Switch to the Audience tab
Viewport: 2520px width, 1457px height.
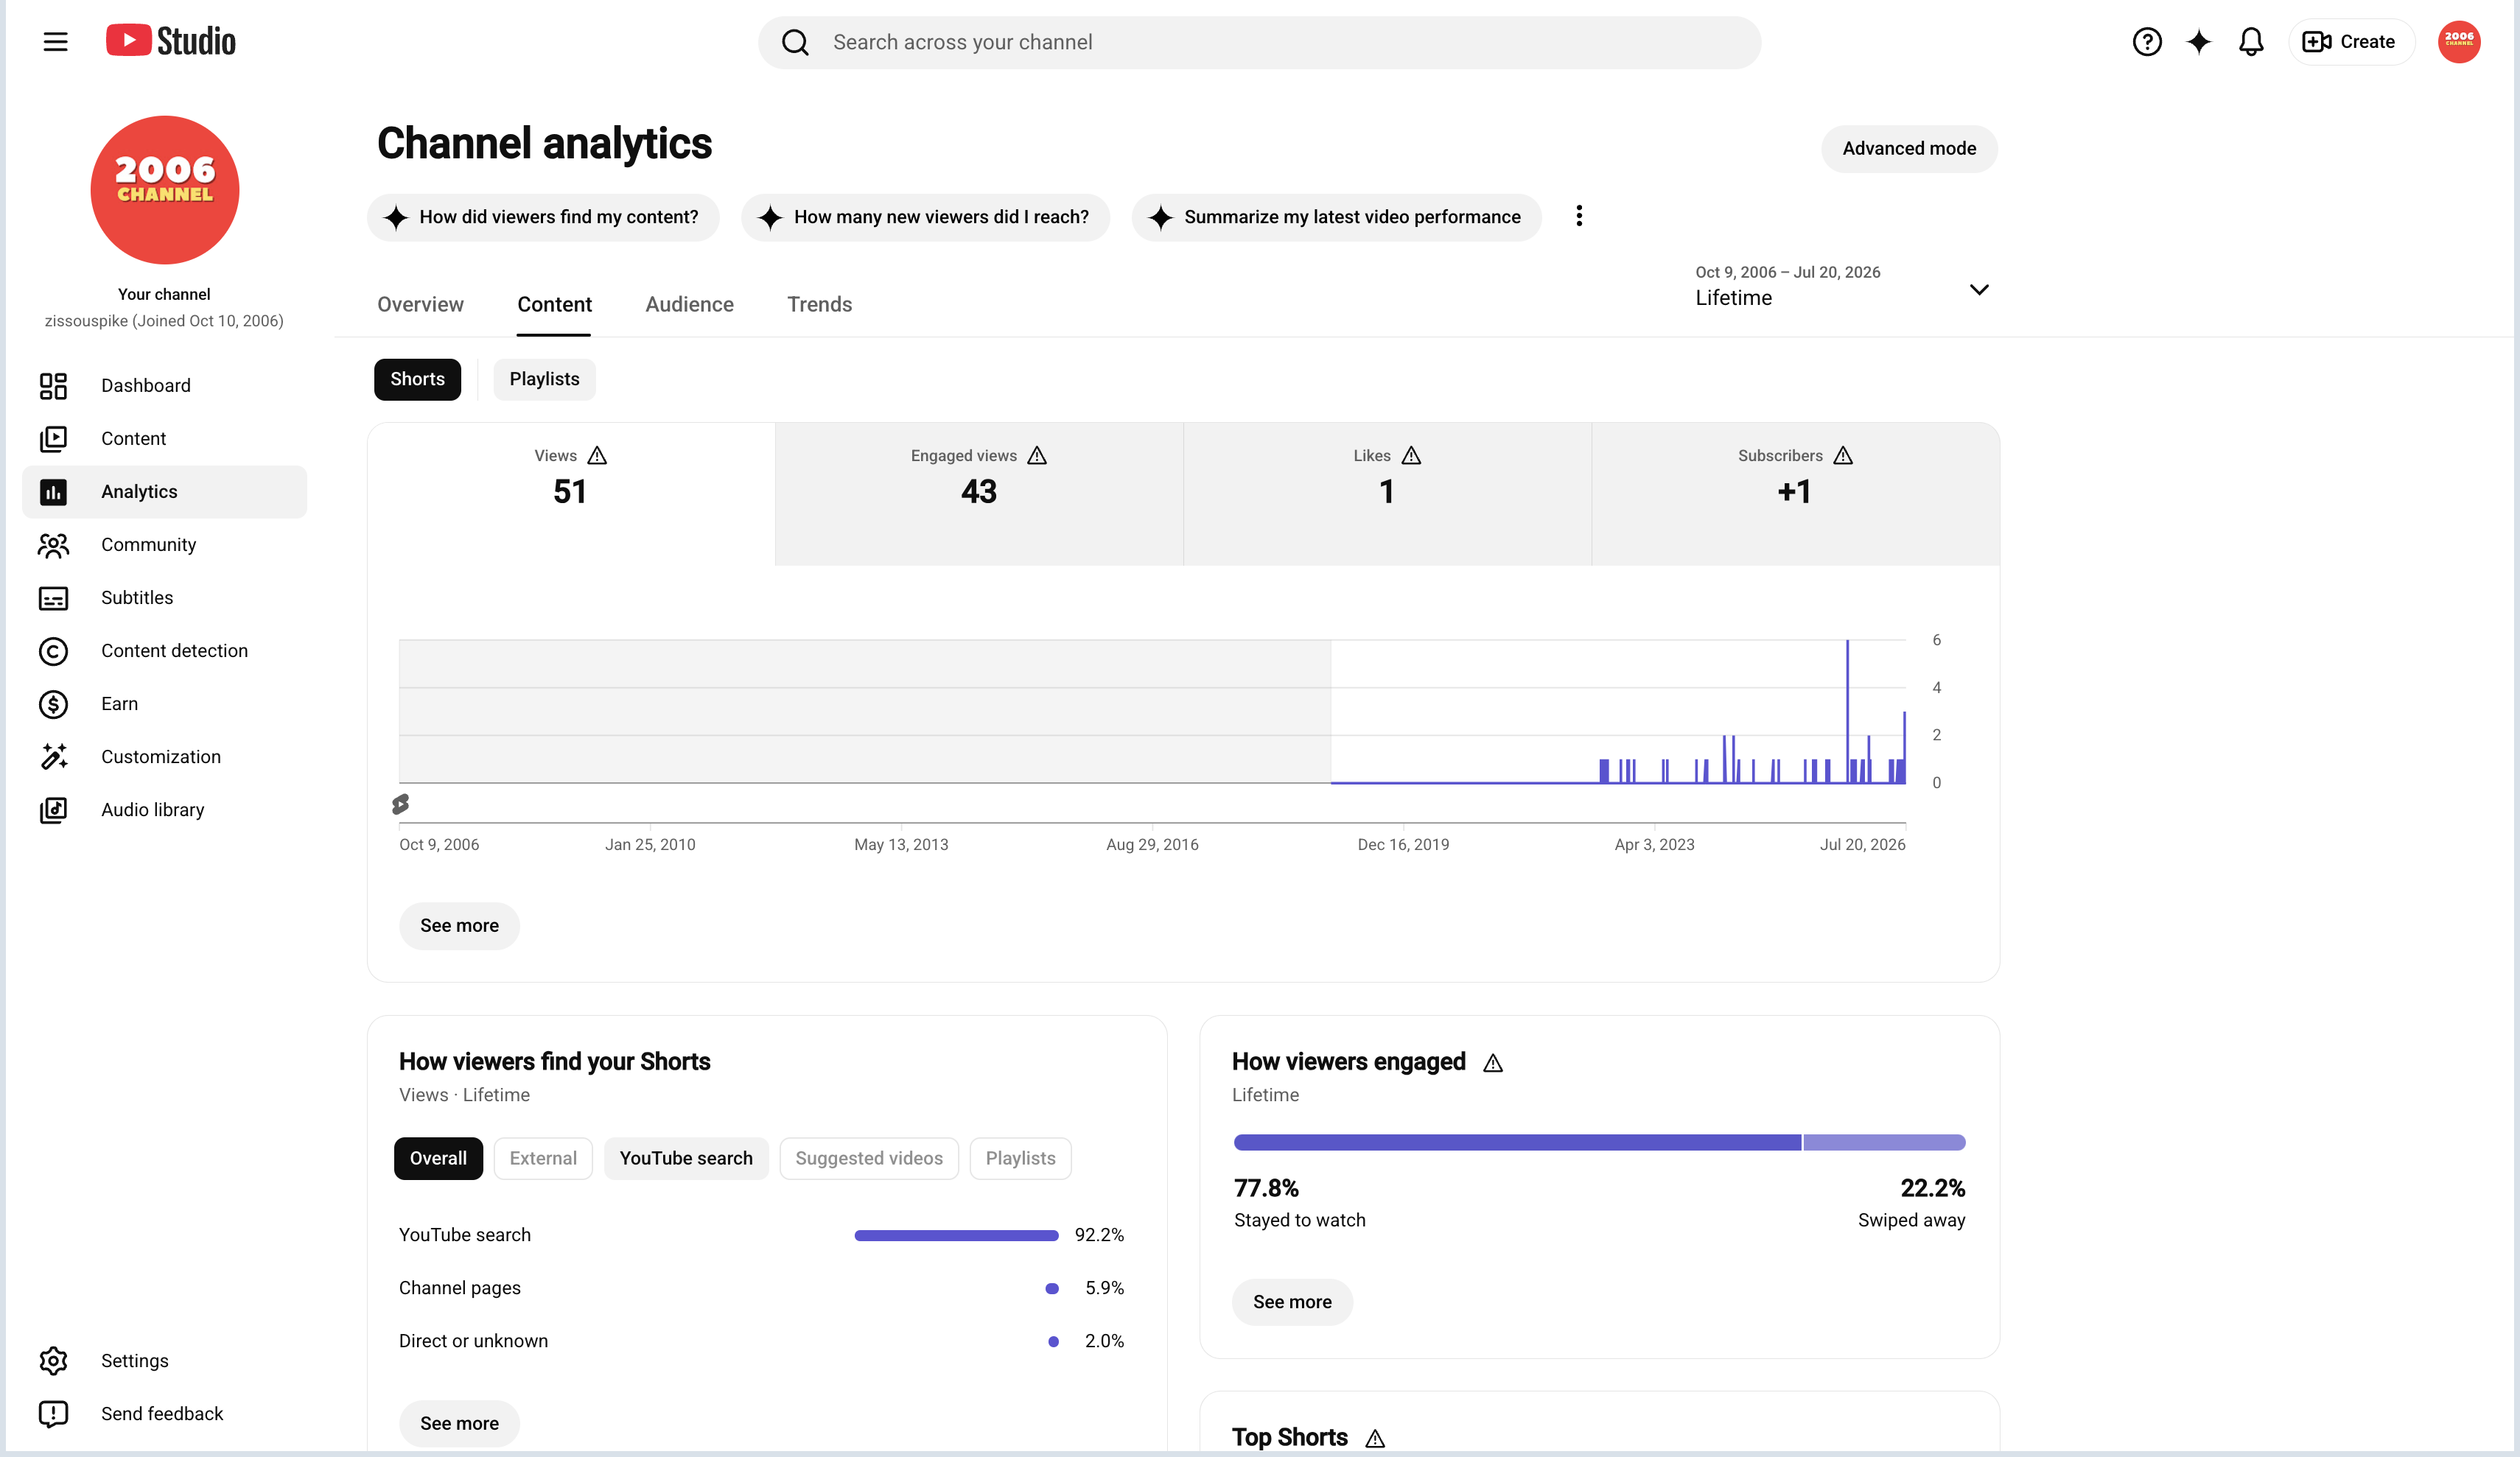coord(689,305)
